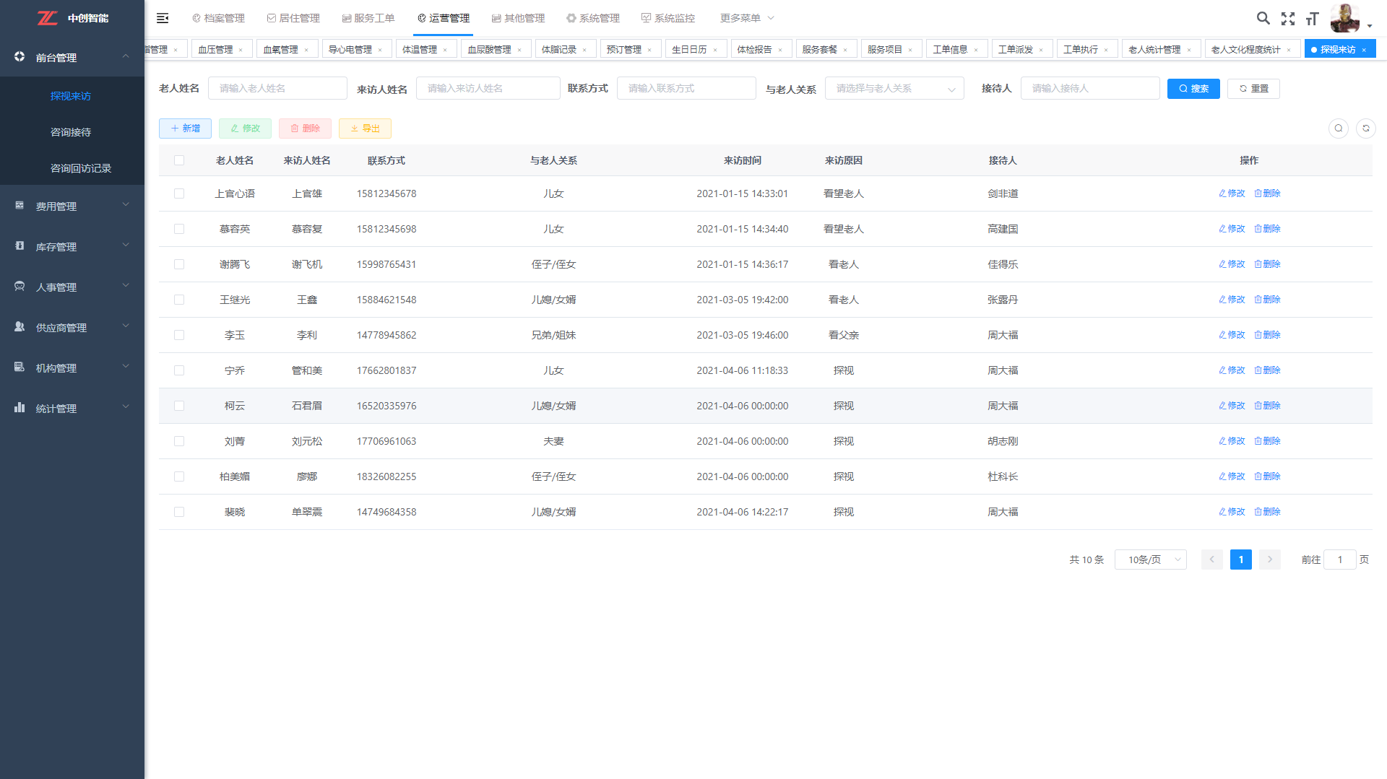Open the header search magnifier icon
This screenshot has height=779, width=1387.
(x=1263, y=18)
